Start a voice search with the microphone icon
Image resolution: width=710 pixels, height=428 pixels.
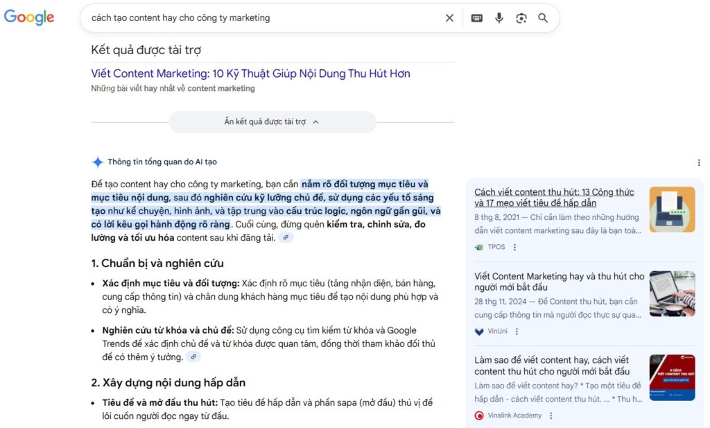(x=499, y=18)
